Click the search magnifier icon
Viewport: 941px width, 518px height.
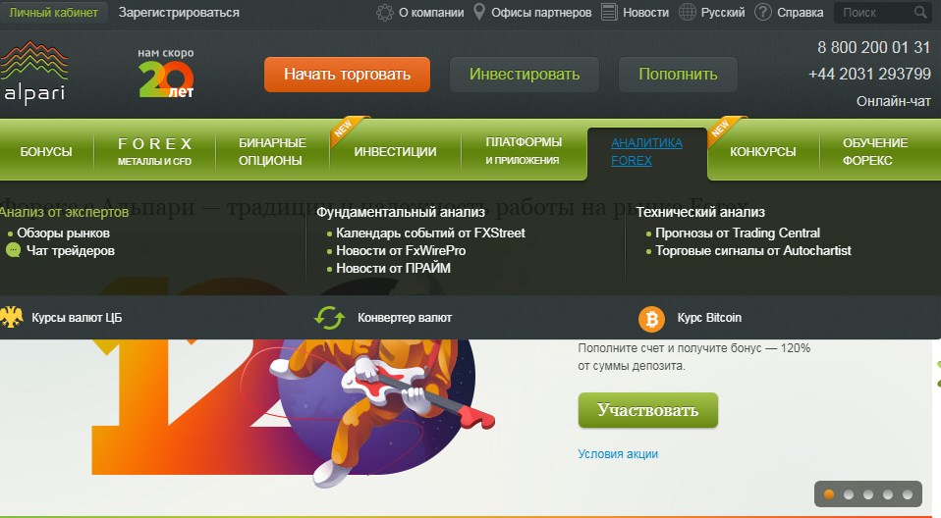coord(920,12)
